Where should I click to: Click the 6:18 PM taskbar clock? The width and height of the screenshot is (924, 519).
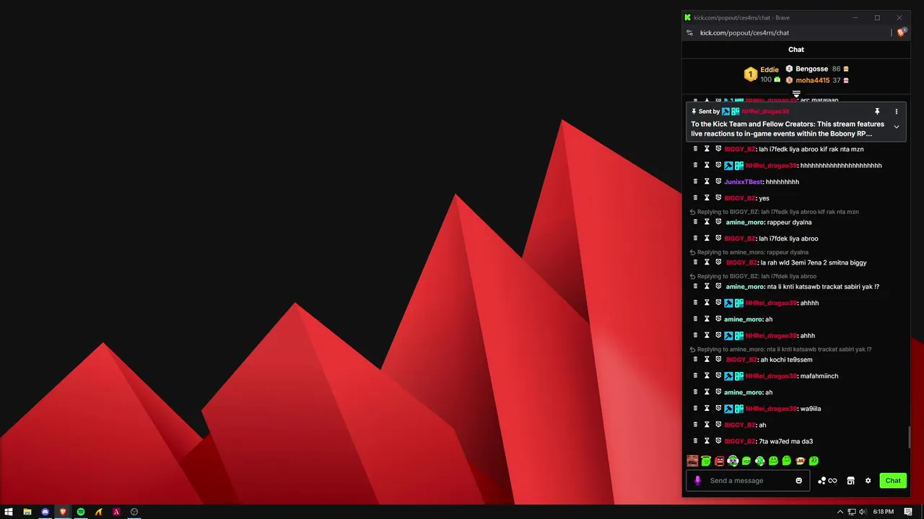[883, 512]
